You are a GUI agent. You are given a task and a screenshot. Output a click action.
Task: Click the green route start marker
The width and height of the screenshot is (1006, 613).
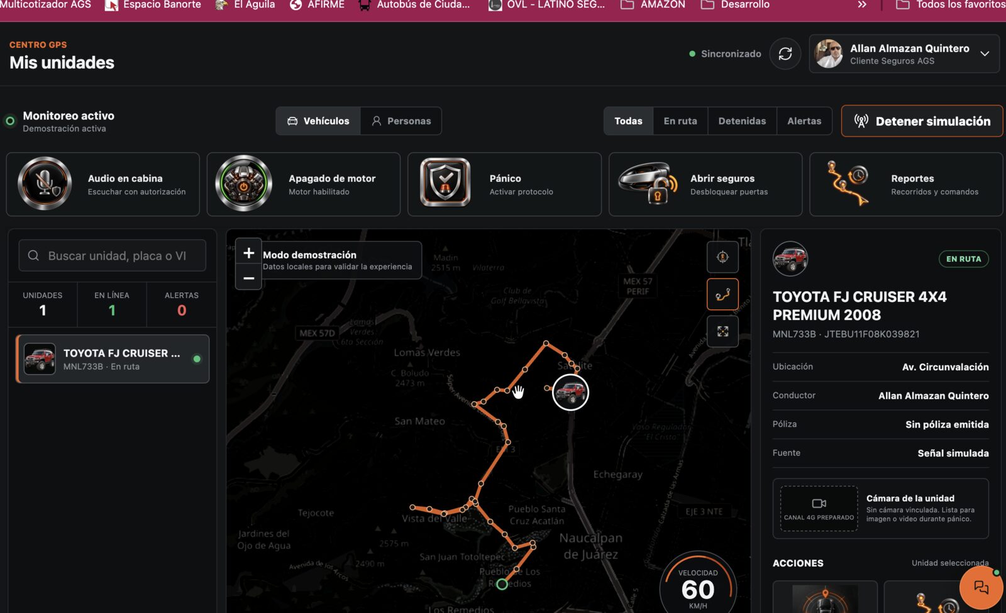click(x=502, y=584)
